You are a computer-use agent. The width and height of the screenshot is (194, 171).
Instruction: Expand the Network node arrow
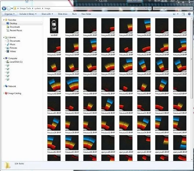click(x=4, y=86)
